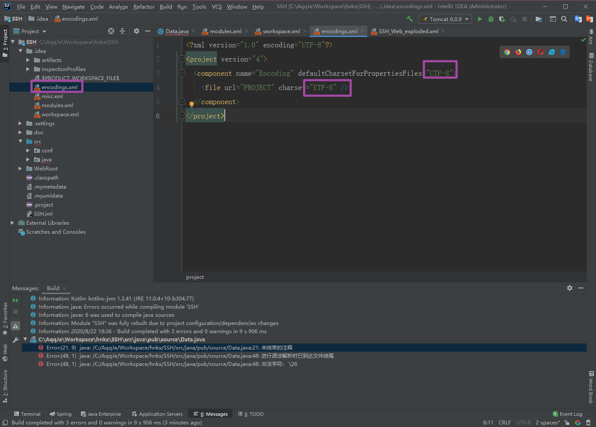Click the project breadcrumb below the editor
Screen dimensions: 596x427
(x=195, y=277)
